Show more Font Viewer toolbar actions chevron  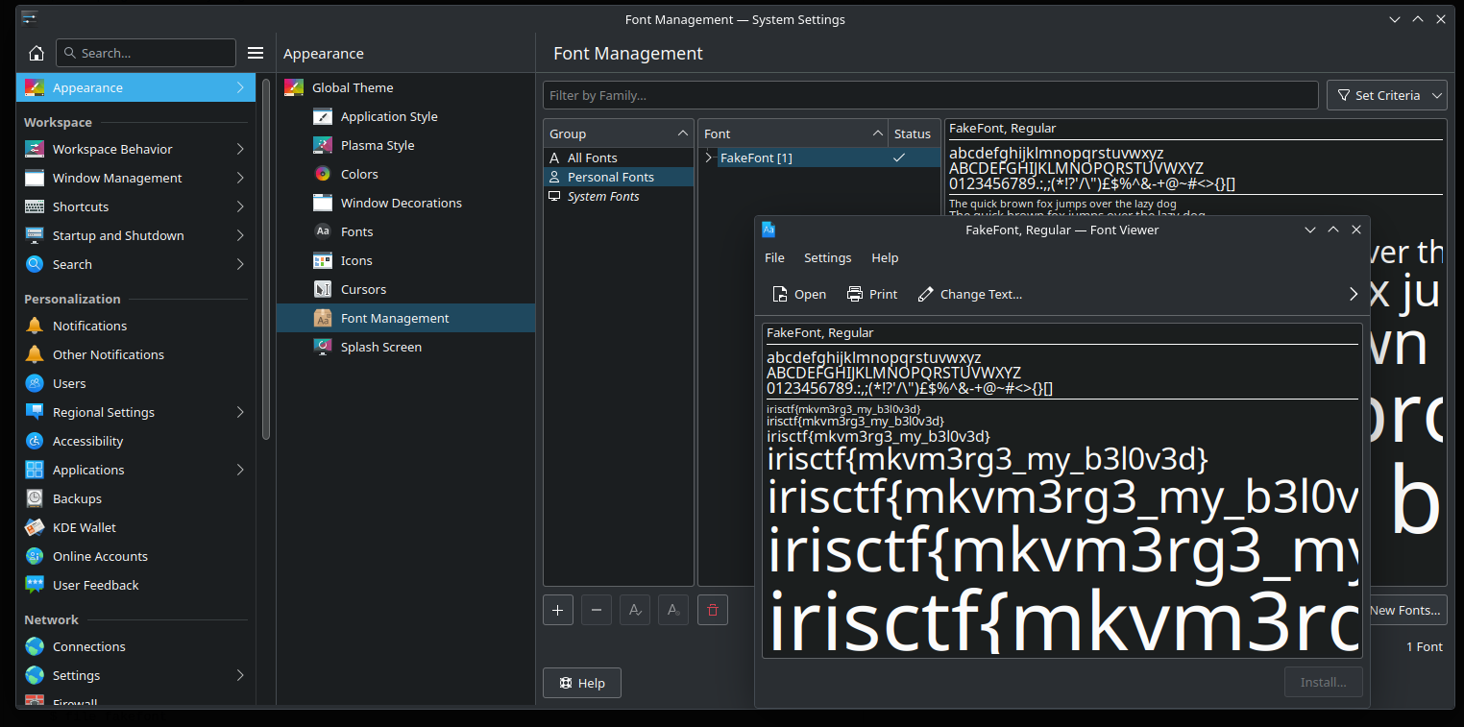[1354, 294]
